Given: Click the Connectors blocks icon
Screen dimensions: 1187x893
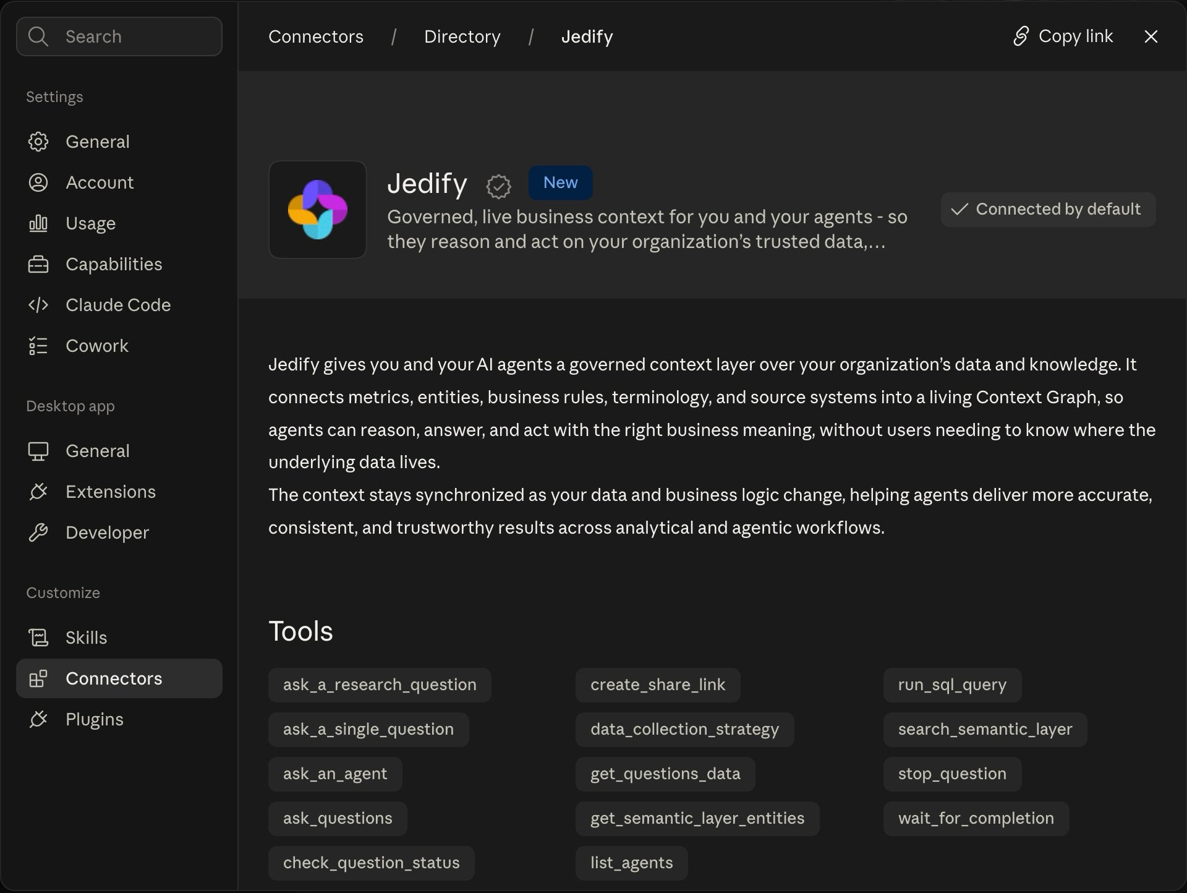Looking at the screenshot, I should pyautogui.click(x=38, y=678).
